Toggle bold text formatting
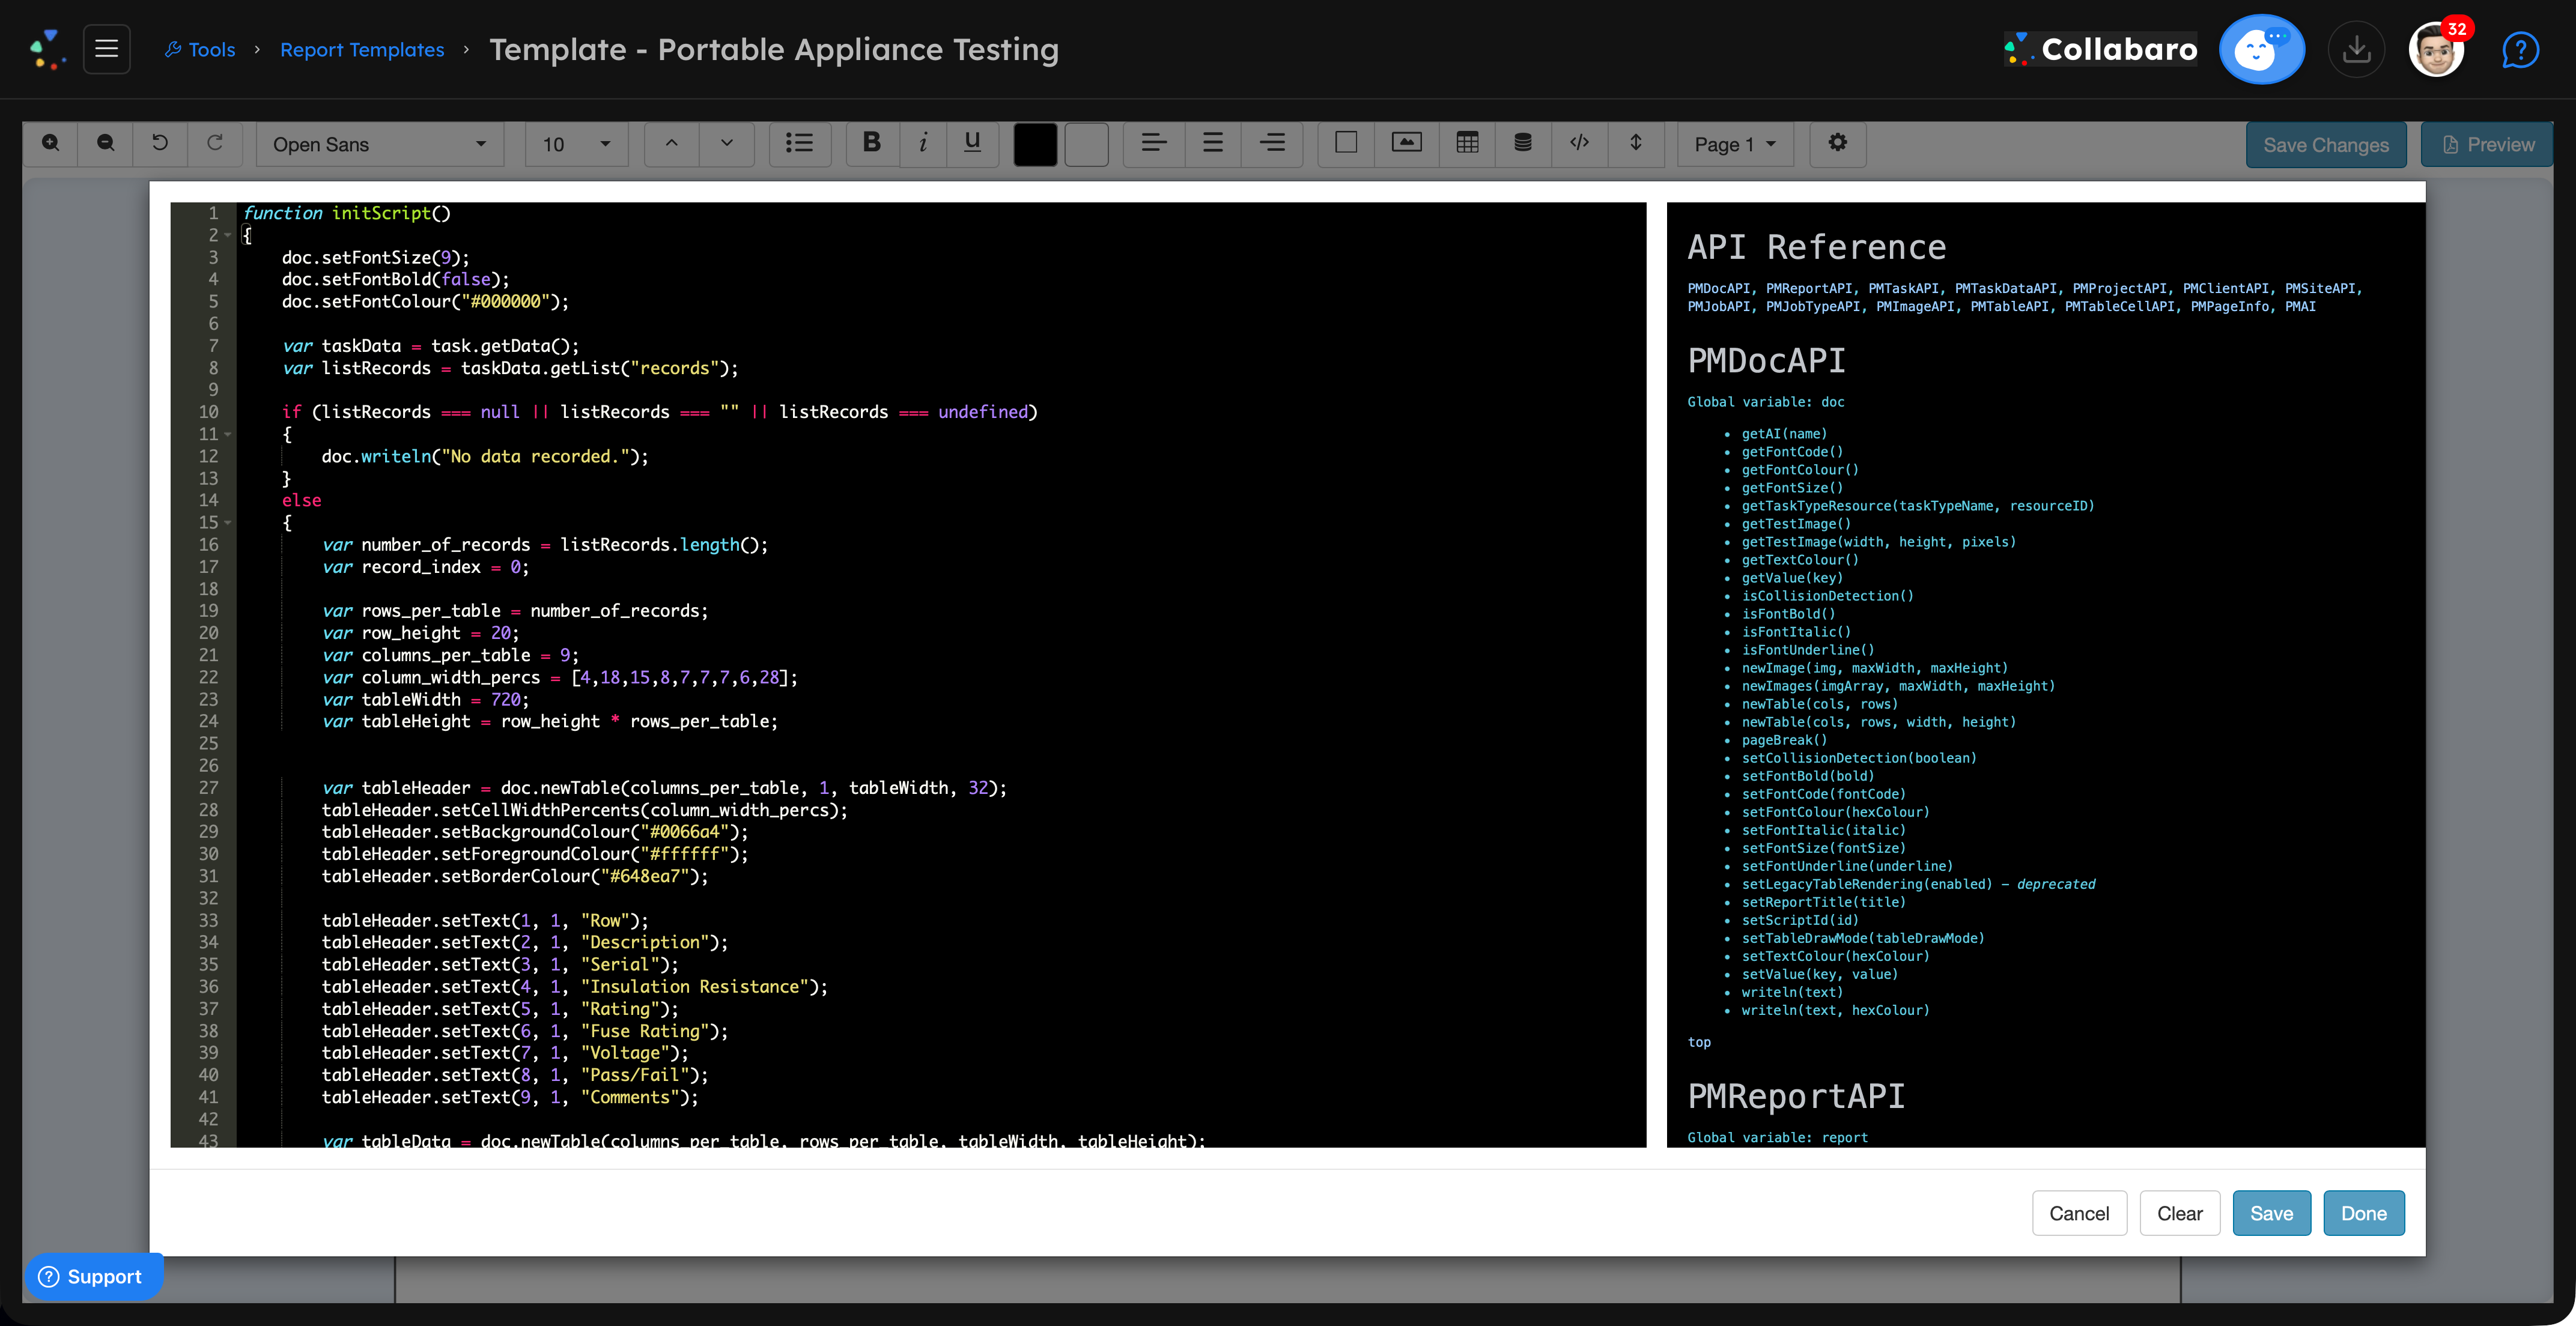 pyautogui.click(x=871, y=144)
